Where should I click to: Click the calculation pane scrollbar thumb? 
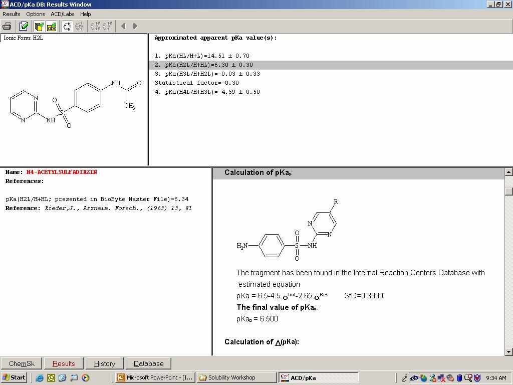(x=509, y=191)
